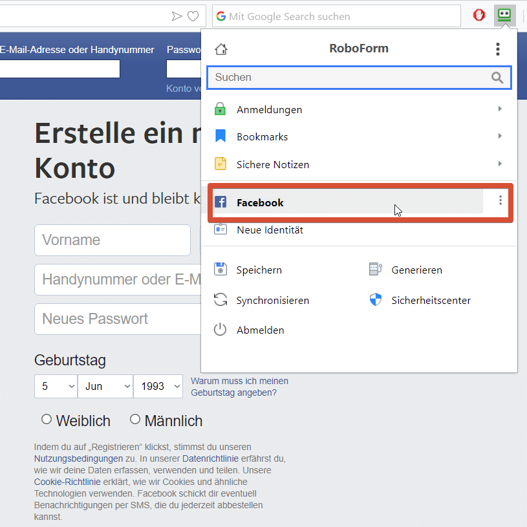Viewport: 527px width, 527px height.
Task: Open the birthday day dropdown showing 5
Action: pos(56,387)
